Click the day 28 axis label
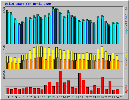 [110, 97]
